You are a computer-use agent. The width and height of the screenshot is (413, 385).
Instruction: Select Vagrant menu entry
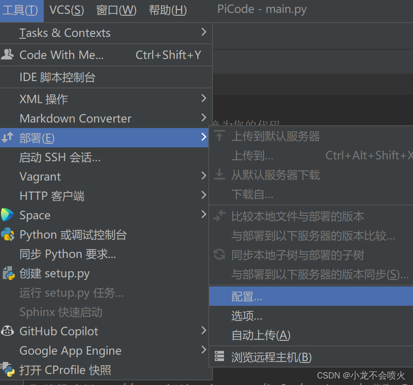pyautogui.click(x=104, y=176)
